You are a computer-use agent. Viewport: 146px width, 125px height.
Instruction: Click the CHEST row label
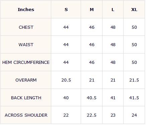point(26,27)
